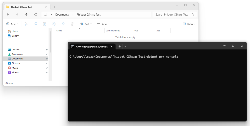Click the terminal command line text
250x126 pixels.
tap(124, 57)
